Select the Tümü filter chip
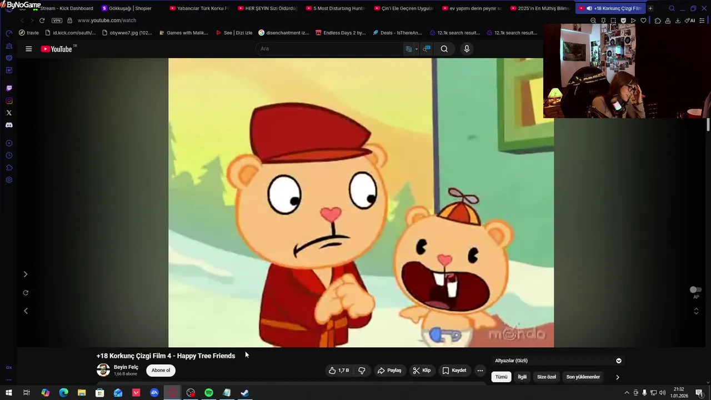This screenshot has width=711, height=400. point(502,377)
